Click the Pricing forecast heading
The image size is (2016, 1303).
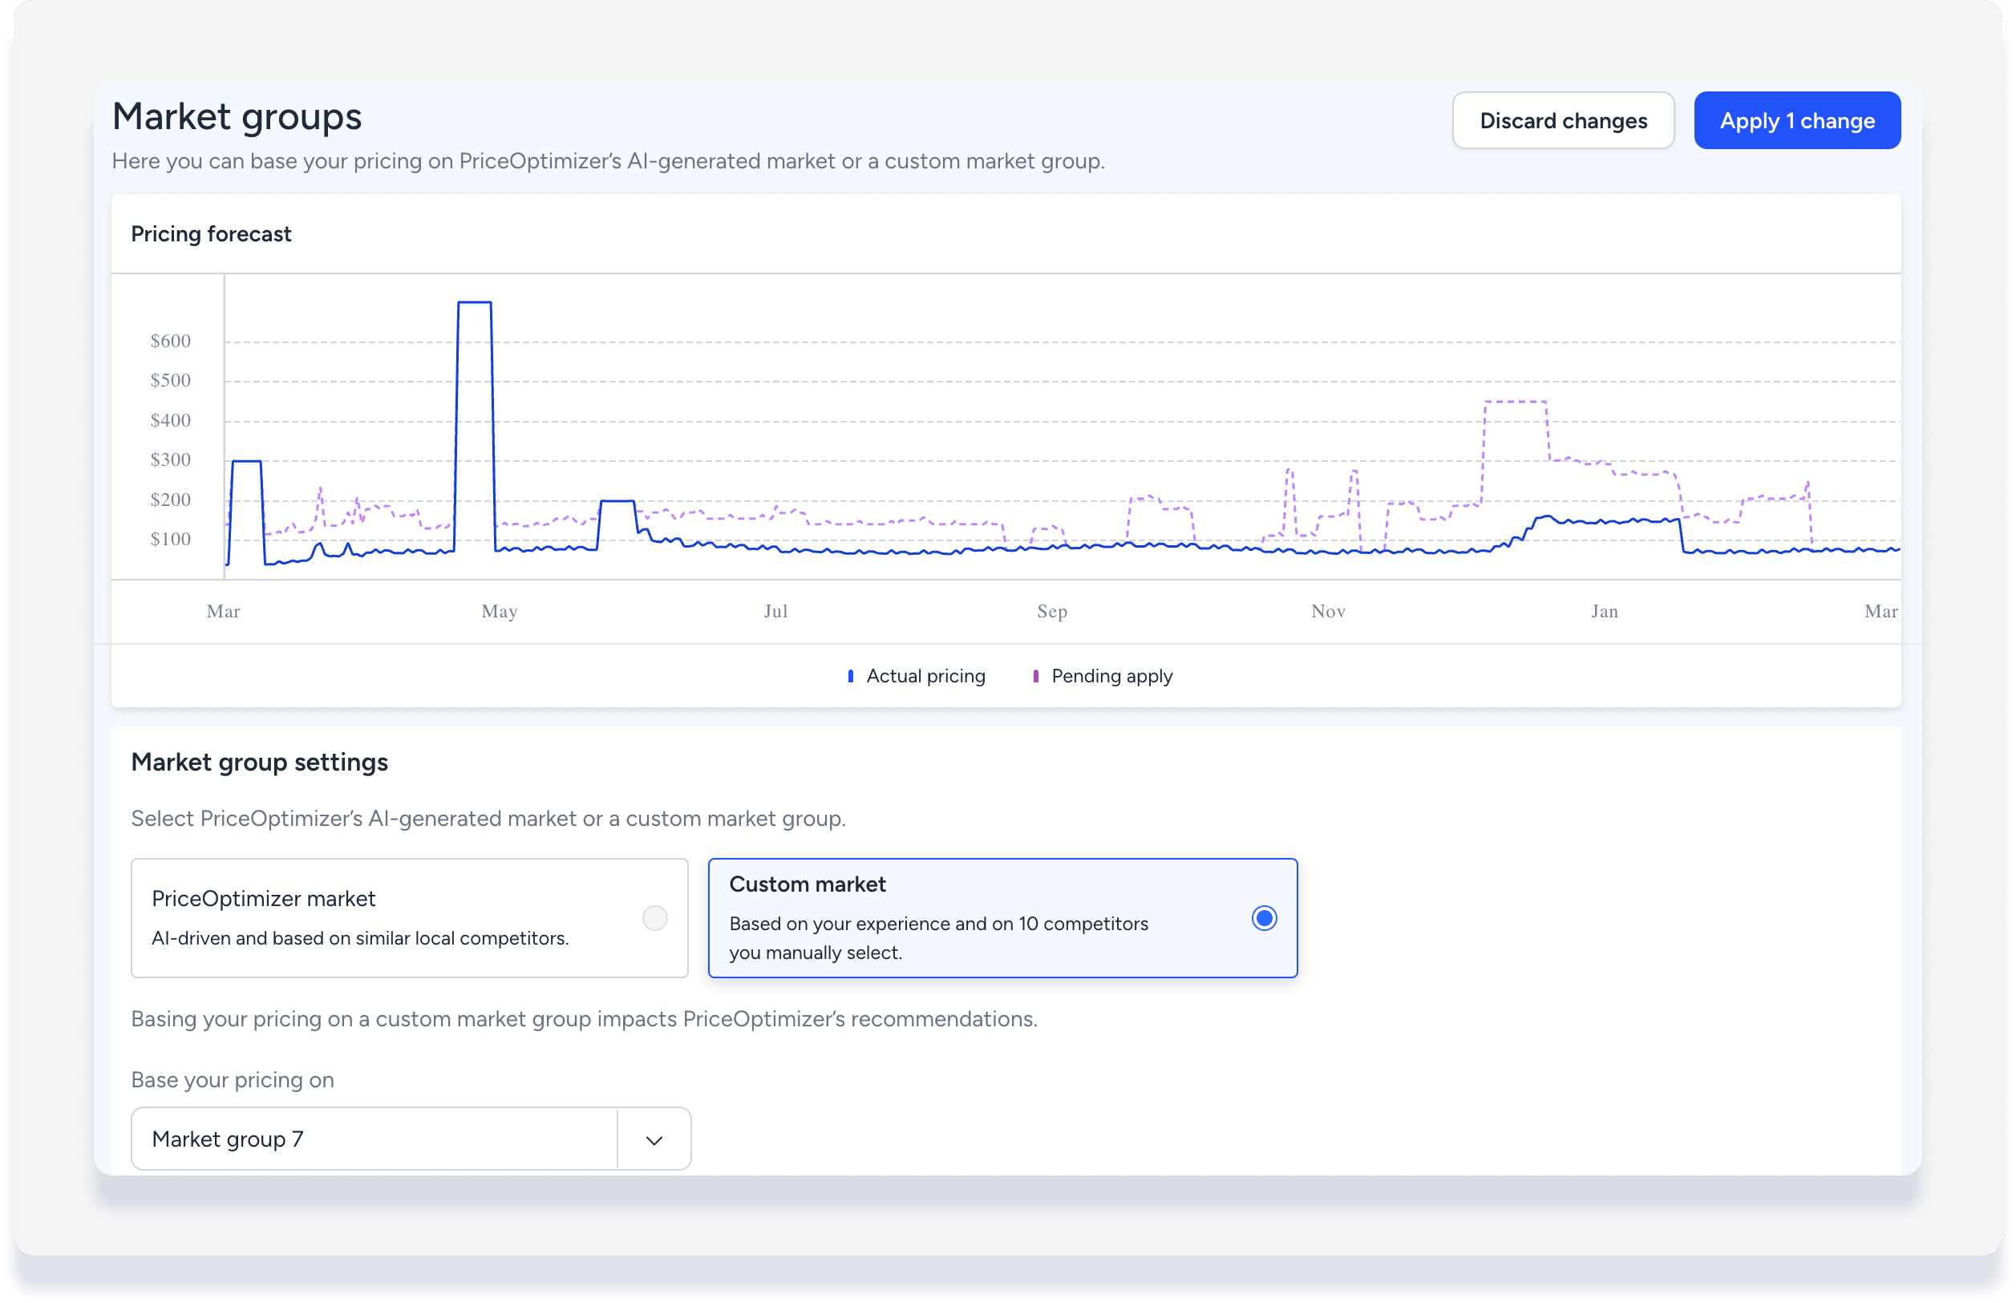click(x=211, y=234)
